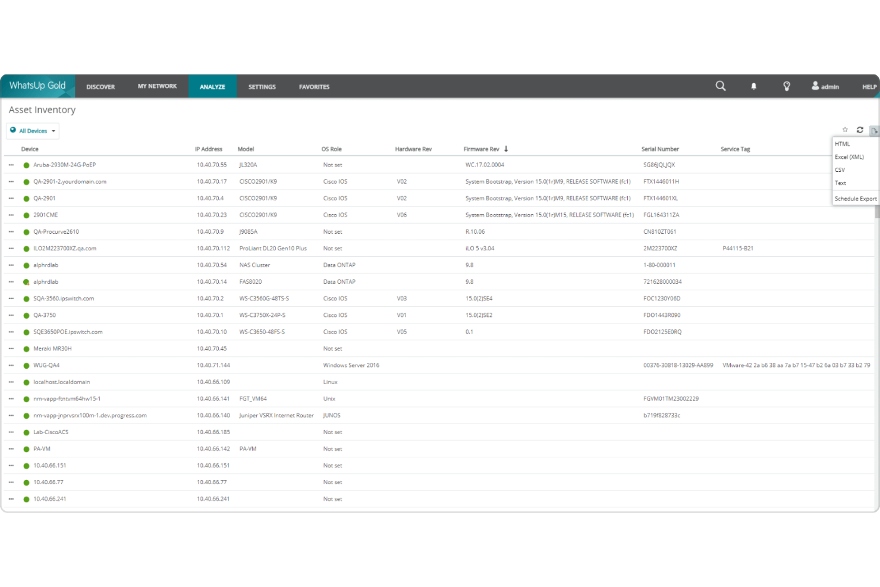Open the lightbulb tips icon
This screenshot has width=880, height=587.
pos(786,86)
